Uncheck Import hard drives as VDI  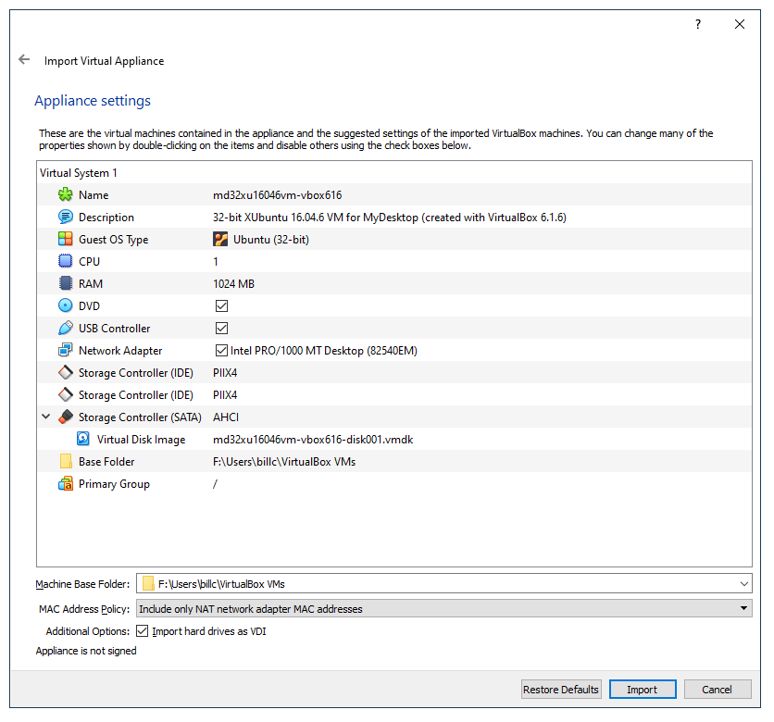143,631
